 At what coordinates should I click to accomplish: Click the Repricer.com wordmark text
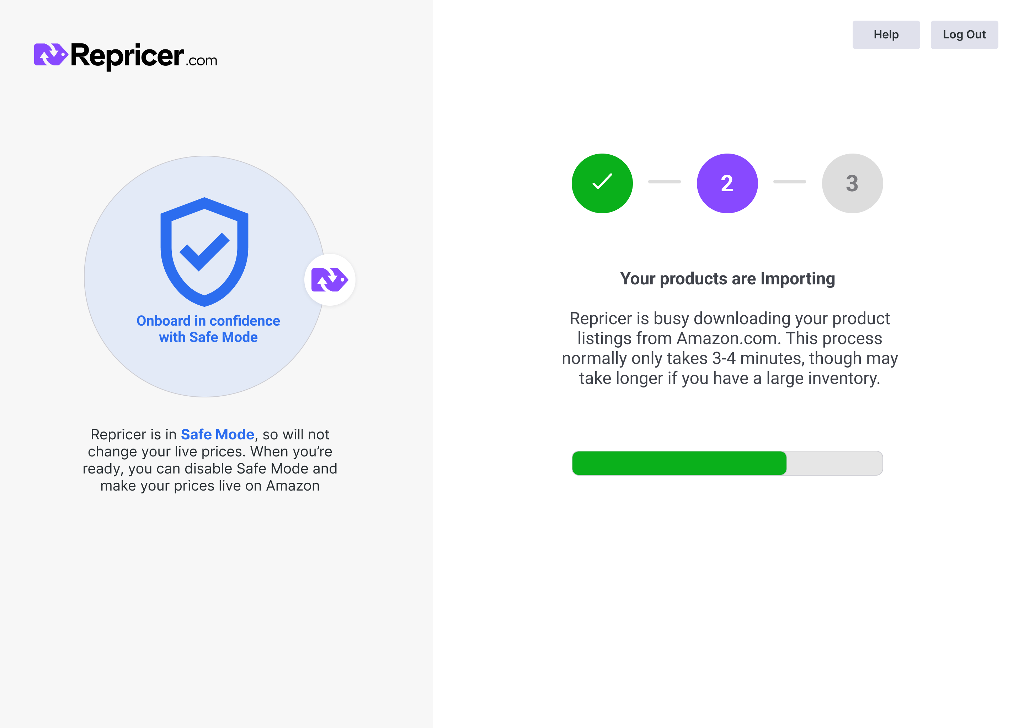(x=144, y=57)
